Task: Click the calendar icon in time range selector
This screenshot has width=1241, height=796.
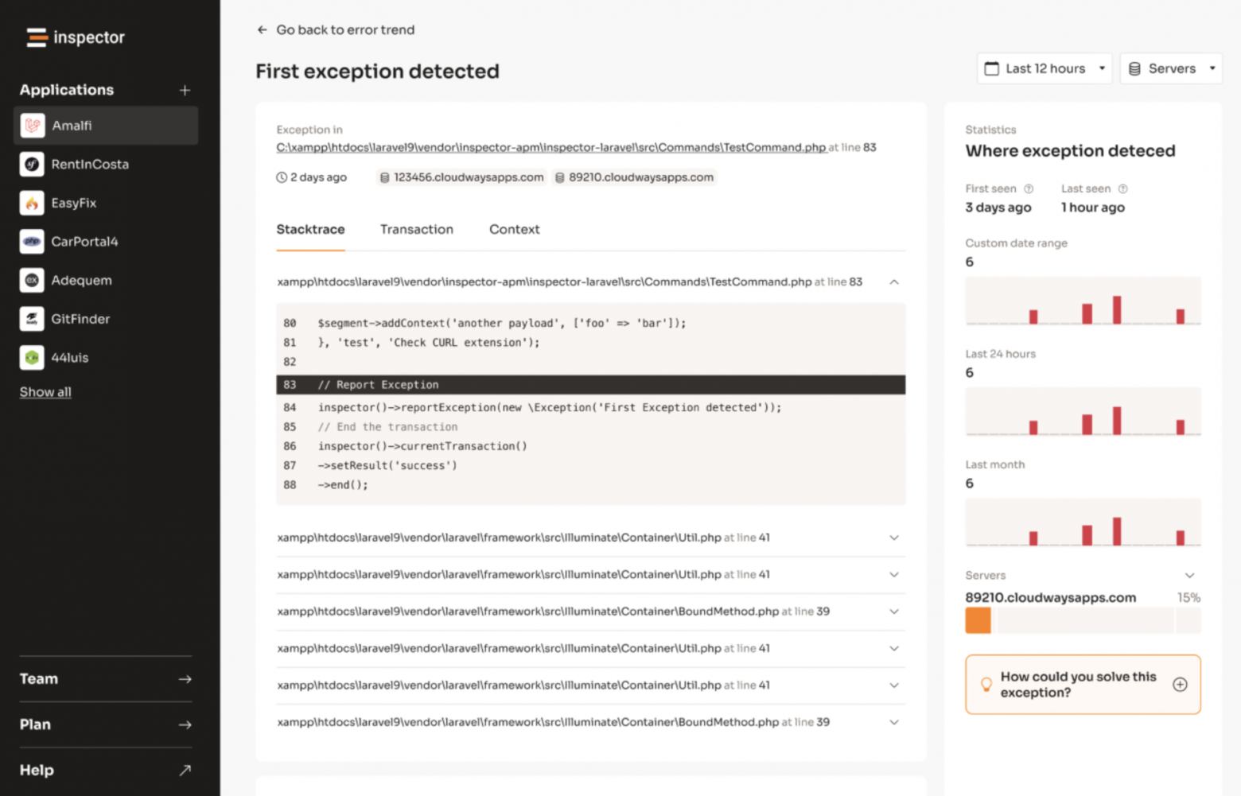Action: click(x=992, y=68)
